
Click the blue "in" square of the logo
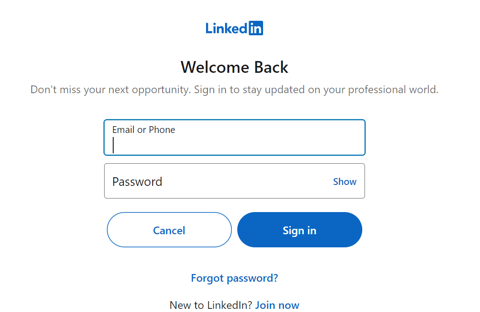[256, 28]
